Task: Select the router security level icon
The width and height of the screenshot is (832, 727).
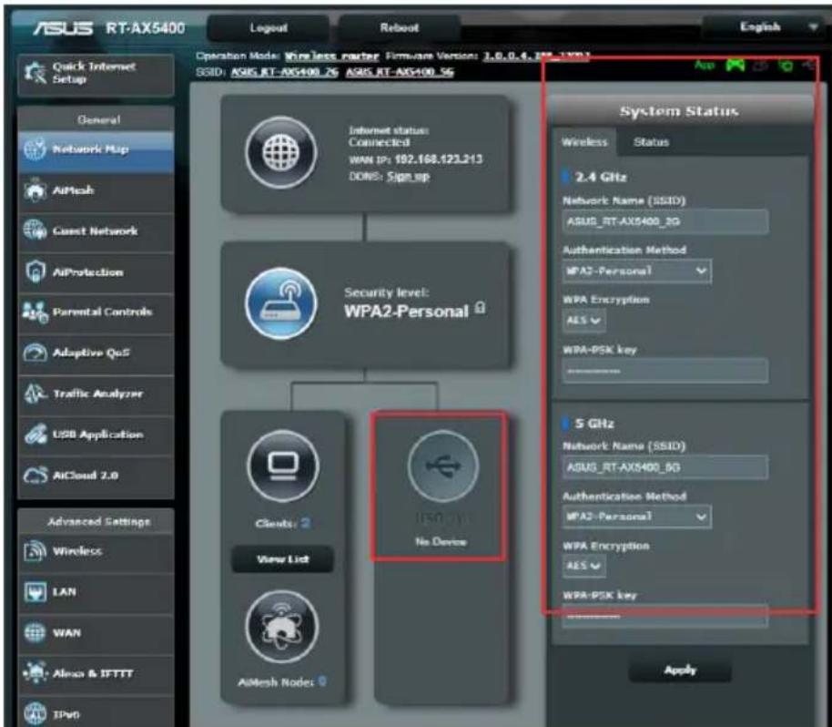Action: pos(281,303)
